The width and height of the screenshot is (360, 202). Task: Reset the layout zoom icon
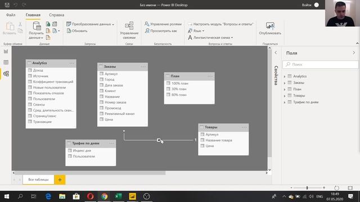[x=336, y=188]
